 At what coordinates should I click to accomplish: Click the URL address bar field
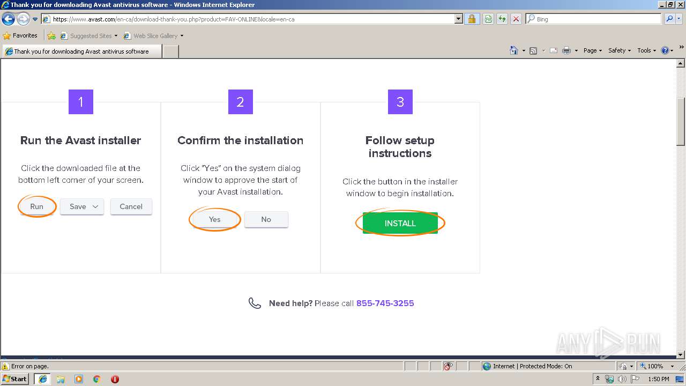tap(248, 19)
